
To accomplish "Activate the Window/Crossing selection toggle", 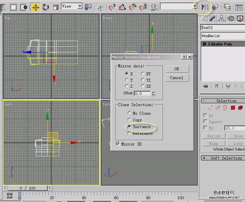I will tap(23, 7).
